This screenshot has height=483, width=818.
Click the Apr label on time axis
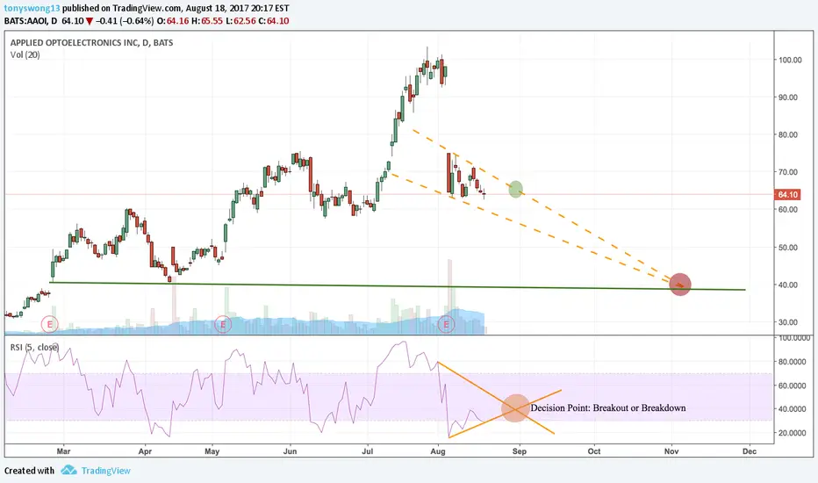(145, 451)
